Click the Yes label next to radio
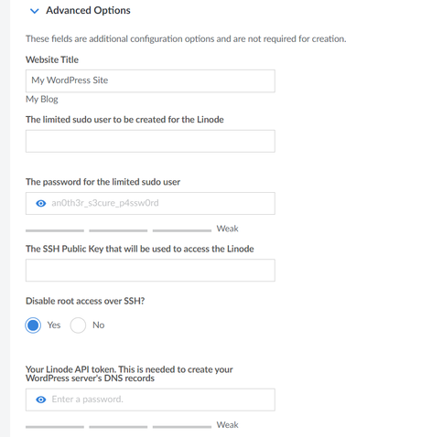The image size is (421, 437). (x=54, y=325)
